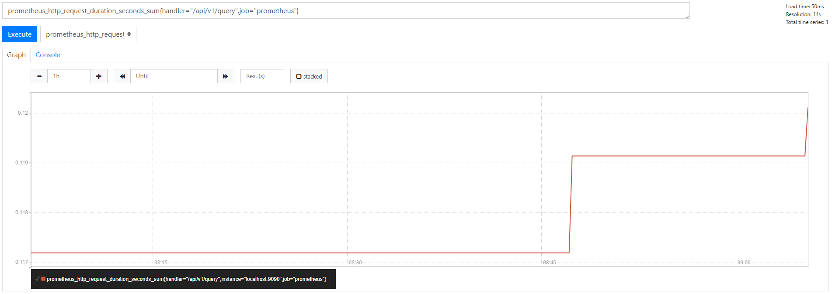Focus the Until end time field
Screen dimensions: 832x294
[174, 76]
